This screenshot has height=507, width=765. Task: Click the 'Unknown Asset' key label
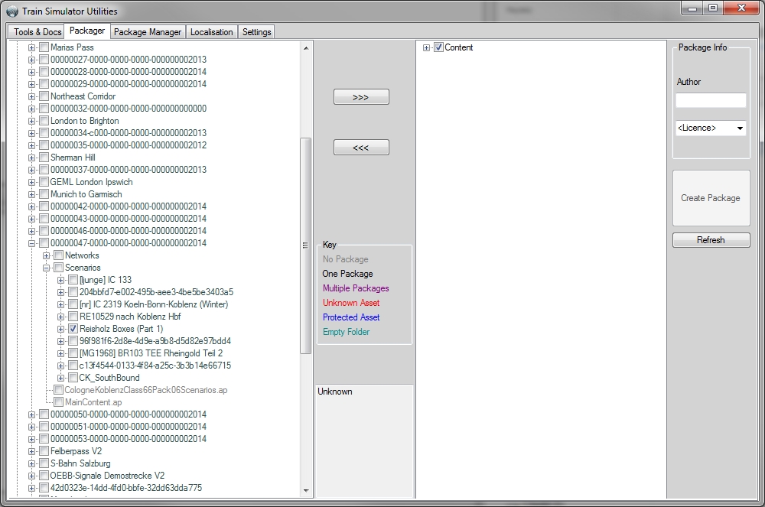(x=351, y=303)
